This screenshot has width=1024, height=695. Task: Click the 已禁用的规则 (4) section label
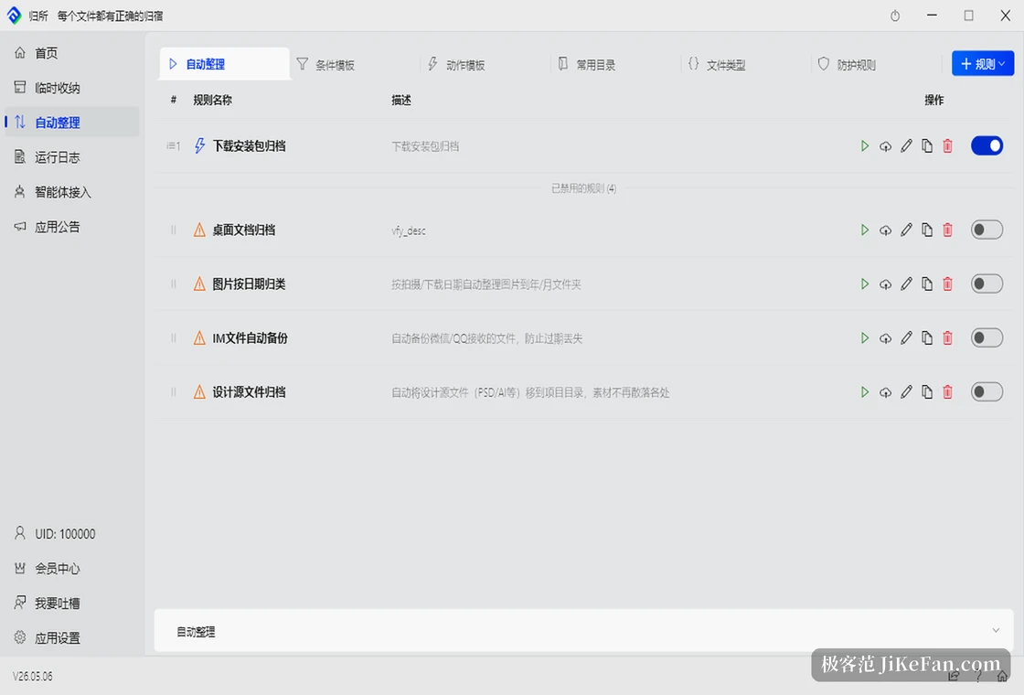coord(584,188)
